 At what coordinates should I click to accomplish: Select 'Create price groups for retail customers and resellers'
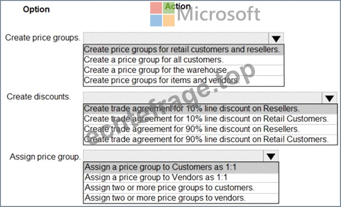[x=183, y=50]
